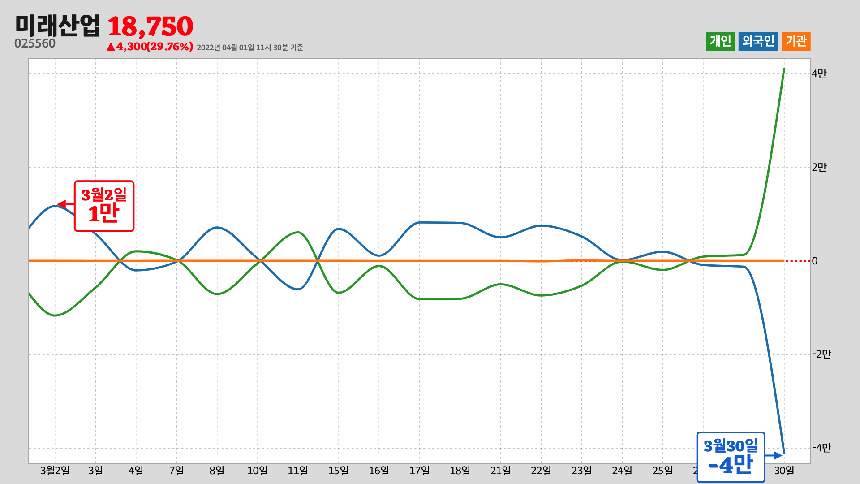Click the red 3월2일 1만 callout box

point(104,206)
